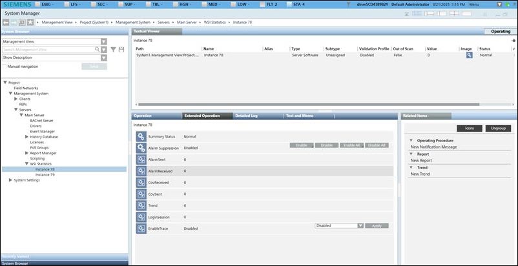Click the Alarm Suppression property icon
This screenshot has height=266, width=518.
141,148
